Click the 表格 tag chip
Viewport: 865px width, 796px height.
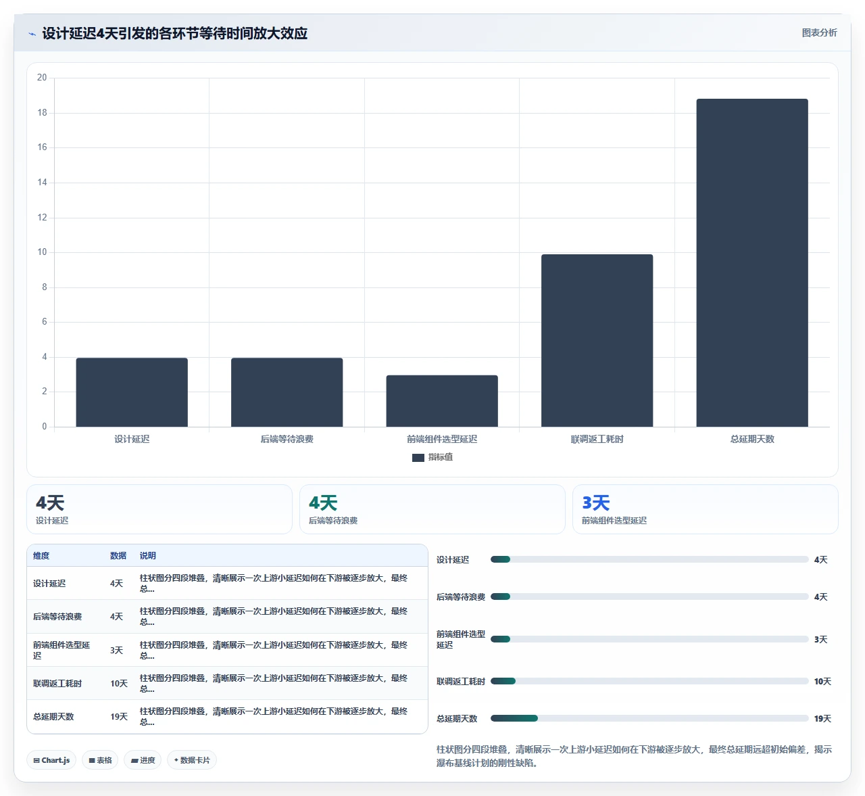(x=100, y=760)
